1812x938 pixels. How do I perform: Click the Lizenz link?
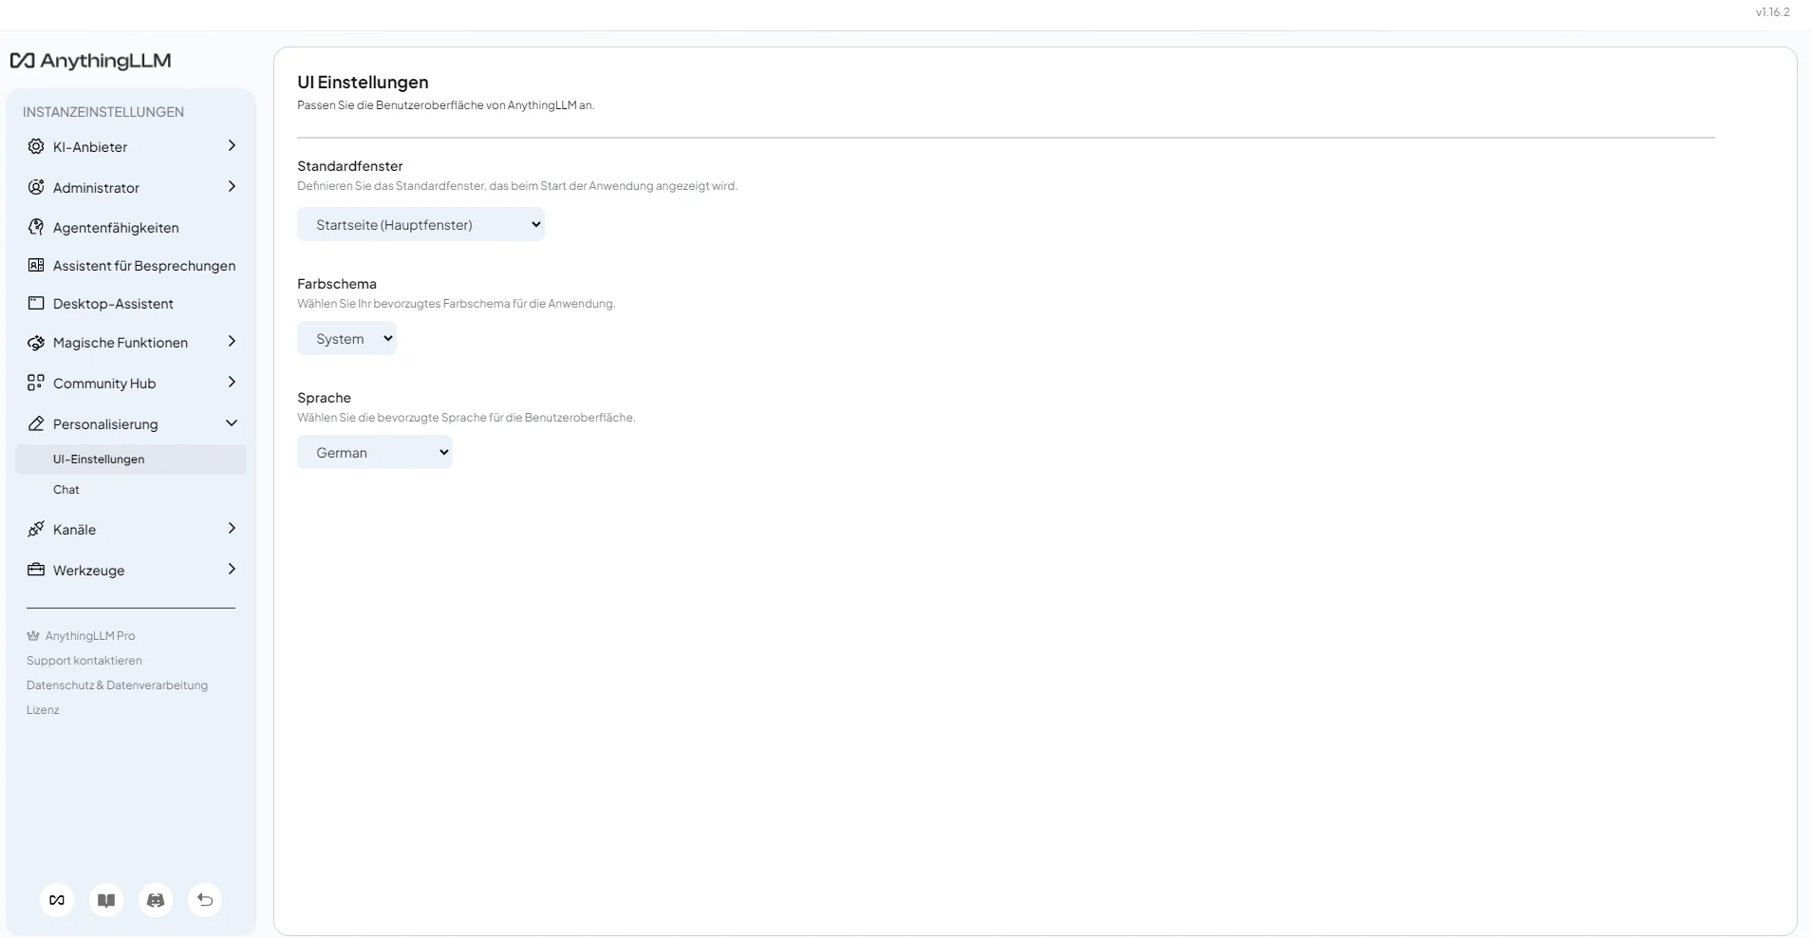[x=43, y=710]
